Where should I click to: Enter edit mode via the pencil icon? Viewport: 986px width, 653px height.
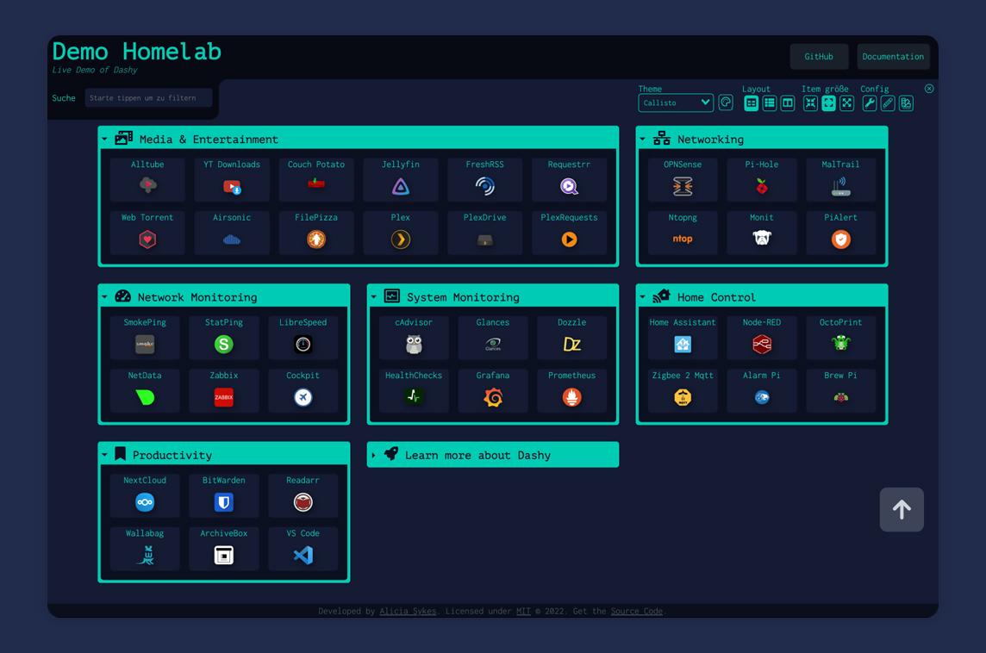click(x=888, y=103)
